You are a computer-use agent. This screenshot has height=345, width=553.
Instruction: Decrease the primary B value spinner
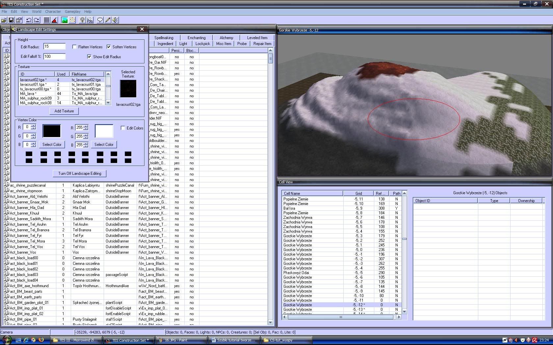pyautogui.click(x=33, y=146)
